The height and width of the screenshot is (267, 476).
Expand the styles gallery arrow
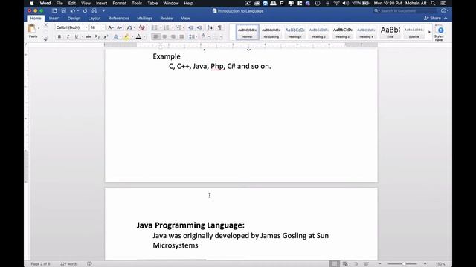429,32
